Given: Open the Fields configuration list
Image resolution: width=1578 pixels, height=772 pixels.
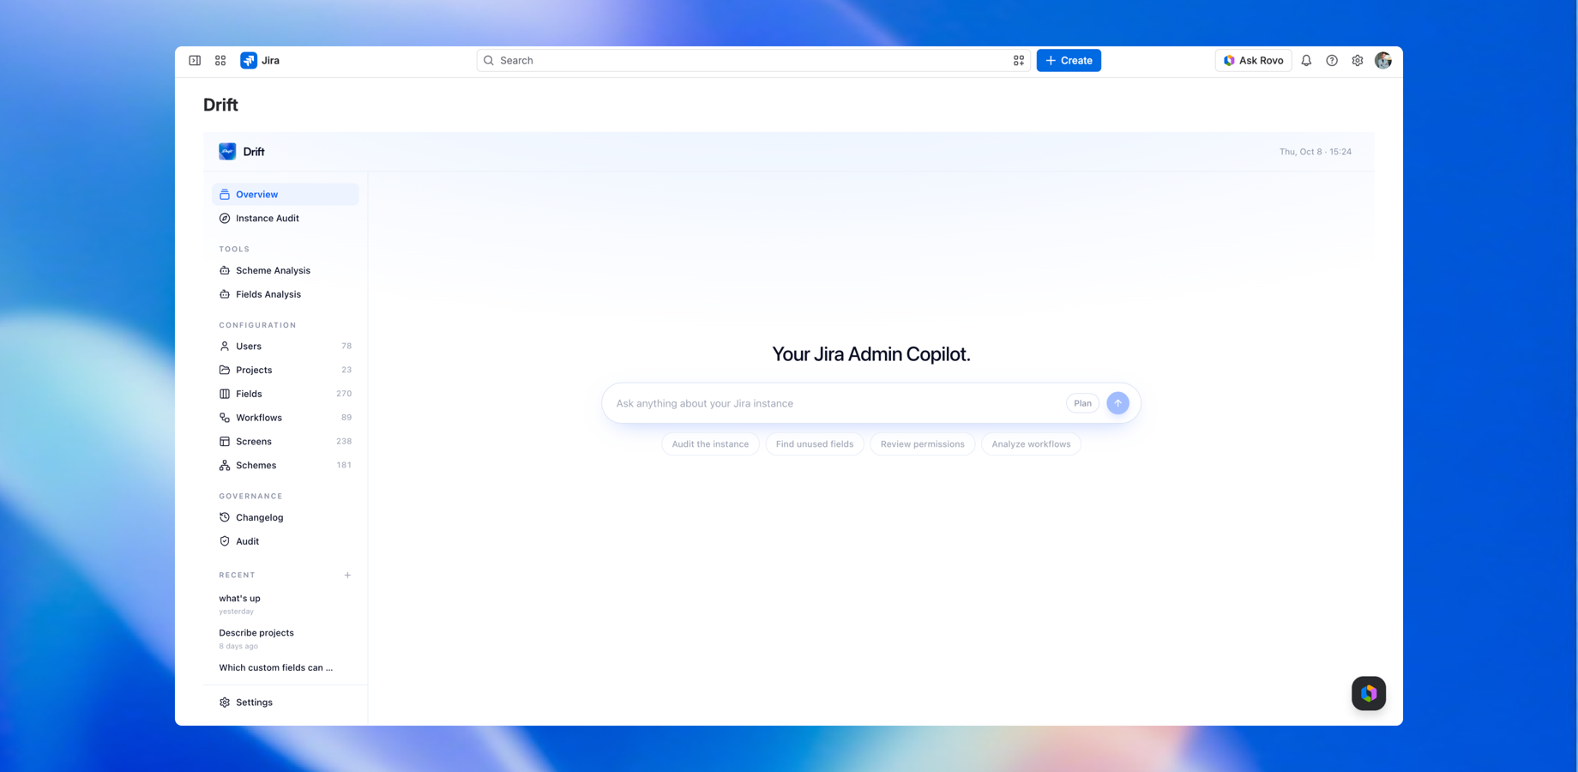Looking at the screenshot, I should coord(285,394).
